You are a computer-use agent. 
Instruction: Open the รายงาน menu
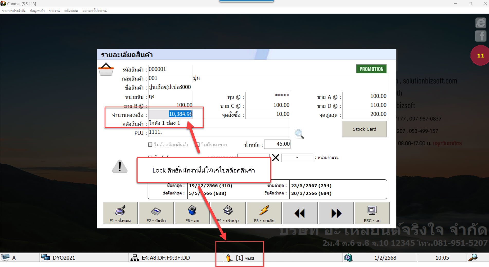(x=54, y=11)
